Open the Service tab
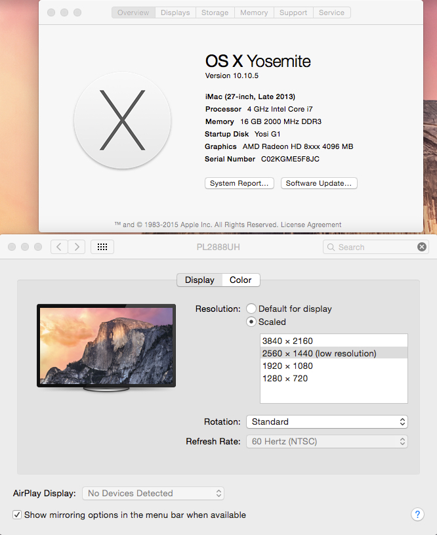The width and height of the screenshot is (437, 535). 331,12
